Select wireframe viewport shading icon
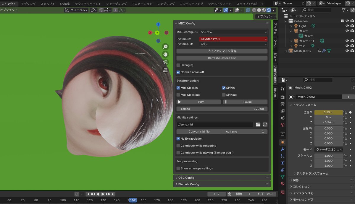Screen dimensions: 355x204 (254, 10)
